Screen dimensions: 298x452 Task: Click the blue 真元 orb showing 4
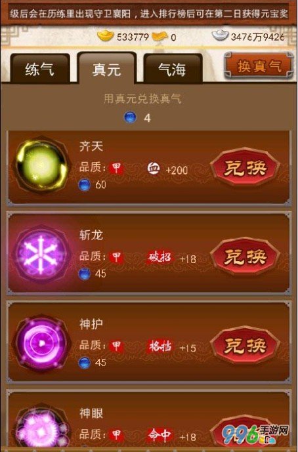tap(130, 117)
